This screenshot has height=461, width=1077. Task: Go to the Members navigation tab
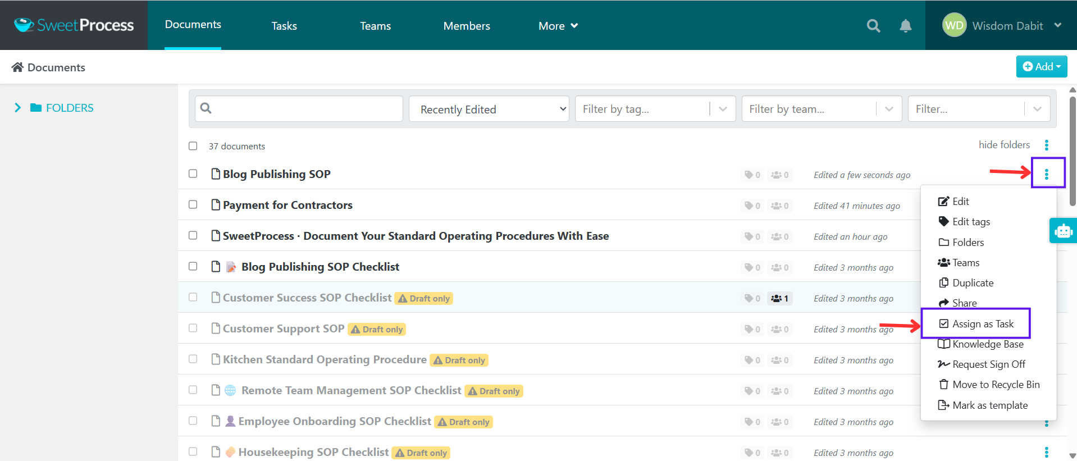467,26
